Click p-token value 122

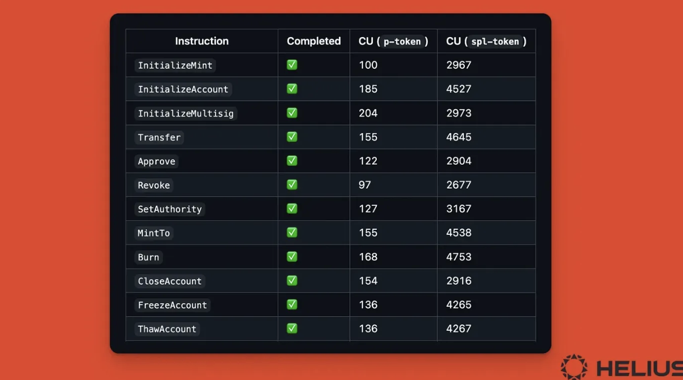click(368, 161)
